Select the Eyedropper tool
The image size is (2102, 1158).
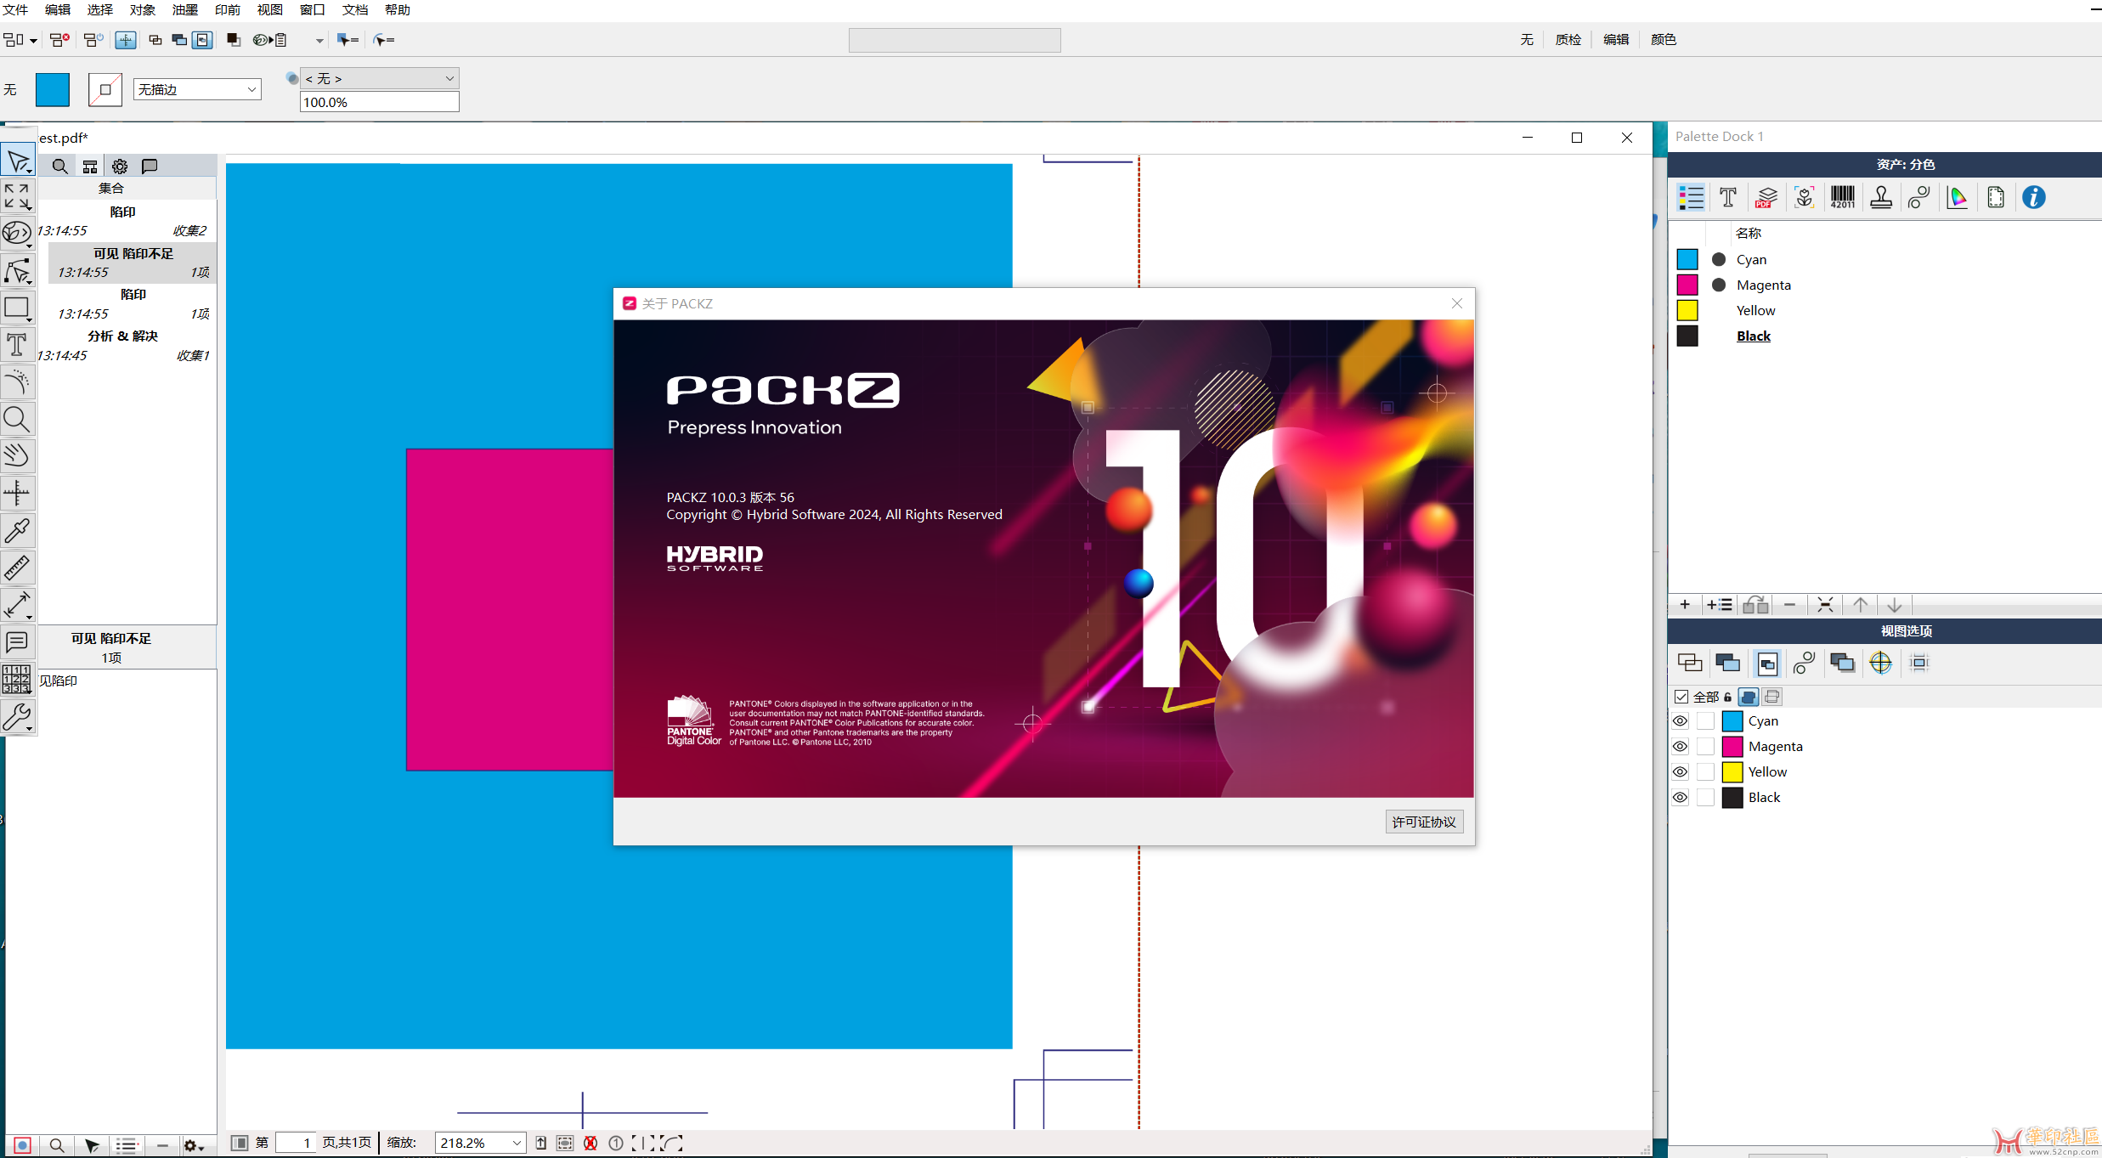tap(17, 530)
